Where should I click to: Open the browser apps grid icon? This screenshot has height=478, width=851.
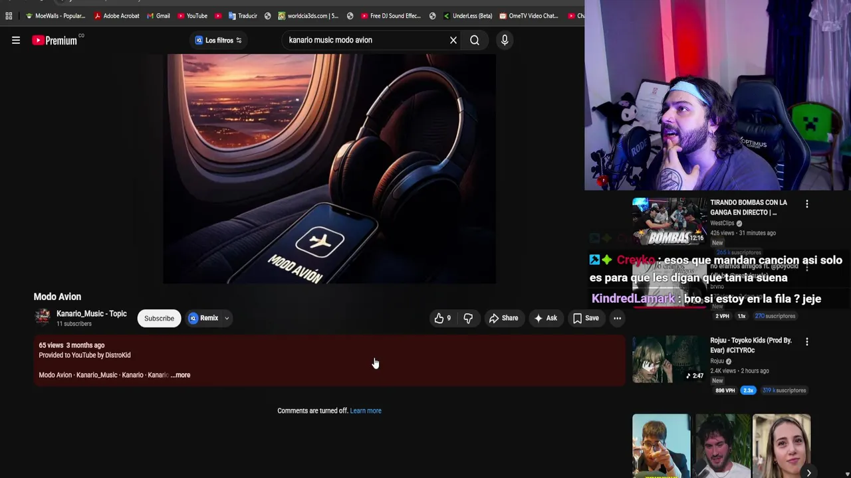(x=9, y=16)
